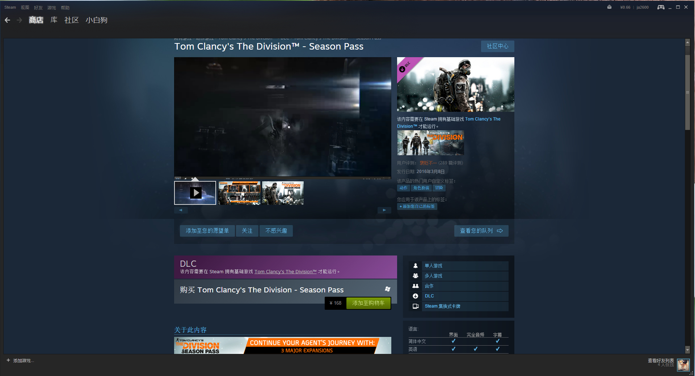This screenshot has width=695, height=376.
Task: Click the page scrollbar down arrow
Action: point(688,350)
